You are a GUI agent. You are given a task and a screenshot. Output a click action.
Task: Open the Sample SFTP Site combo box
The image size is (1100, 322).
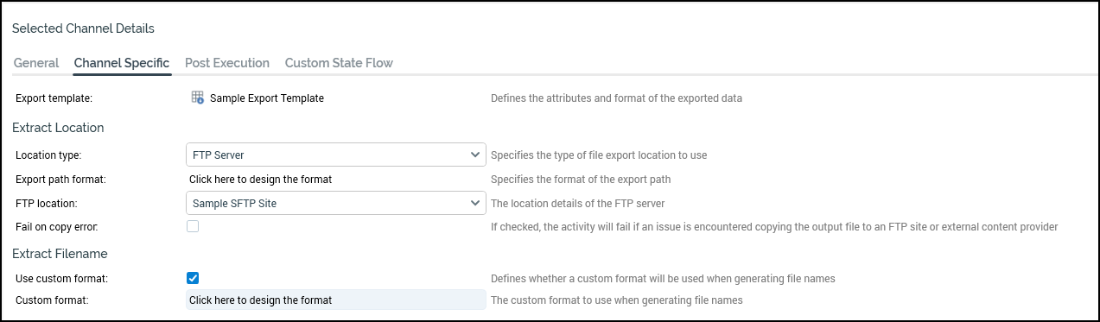(335, 203)
